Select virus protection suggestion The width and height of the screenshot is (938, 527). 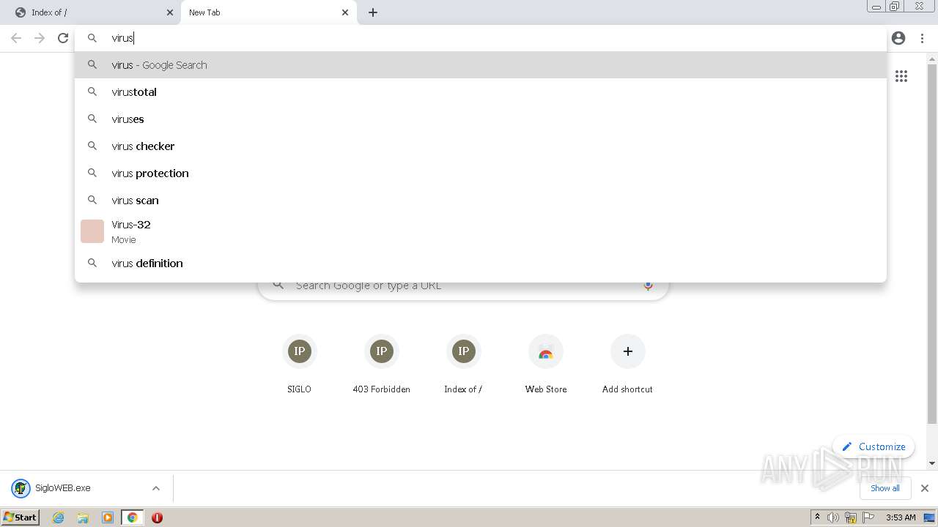(481, 173)
